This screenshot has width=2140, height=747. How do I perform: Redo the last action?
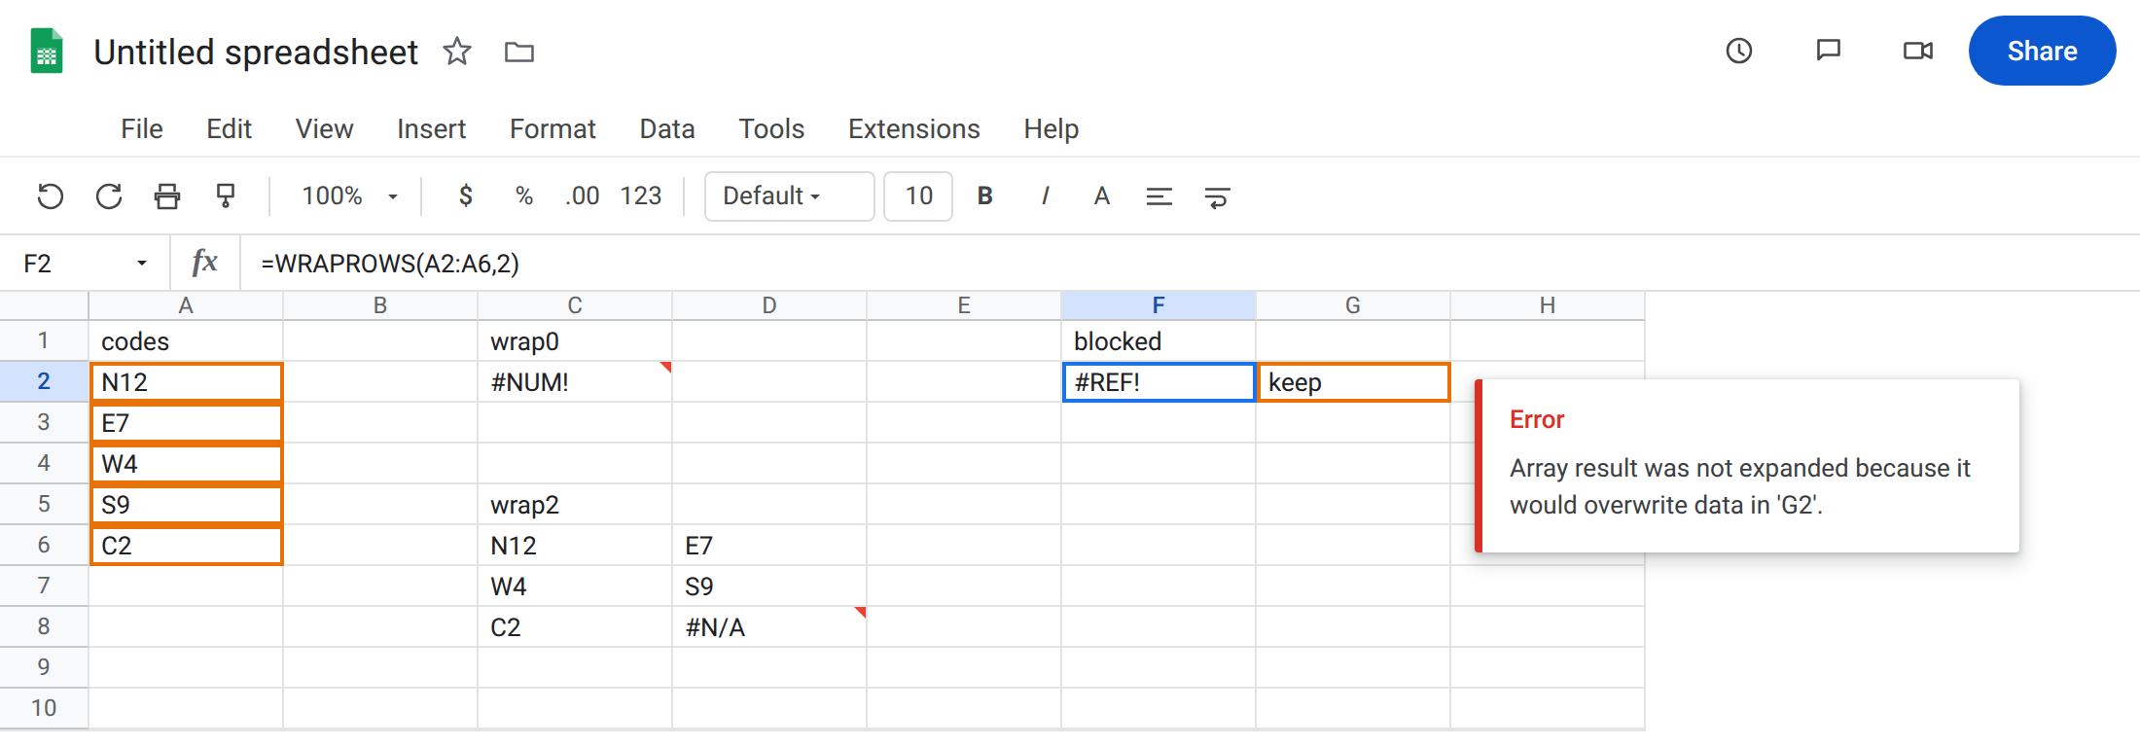click(x=109, y=196)
